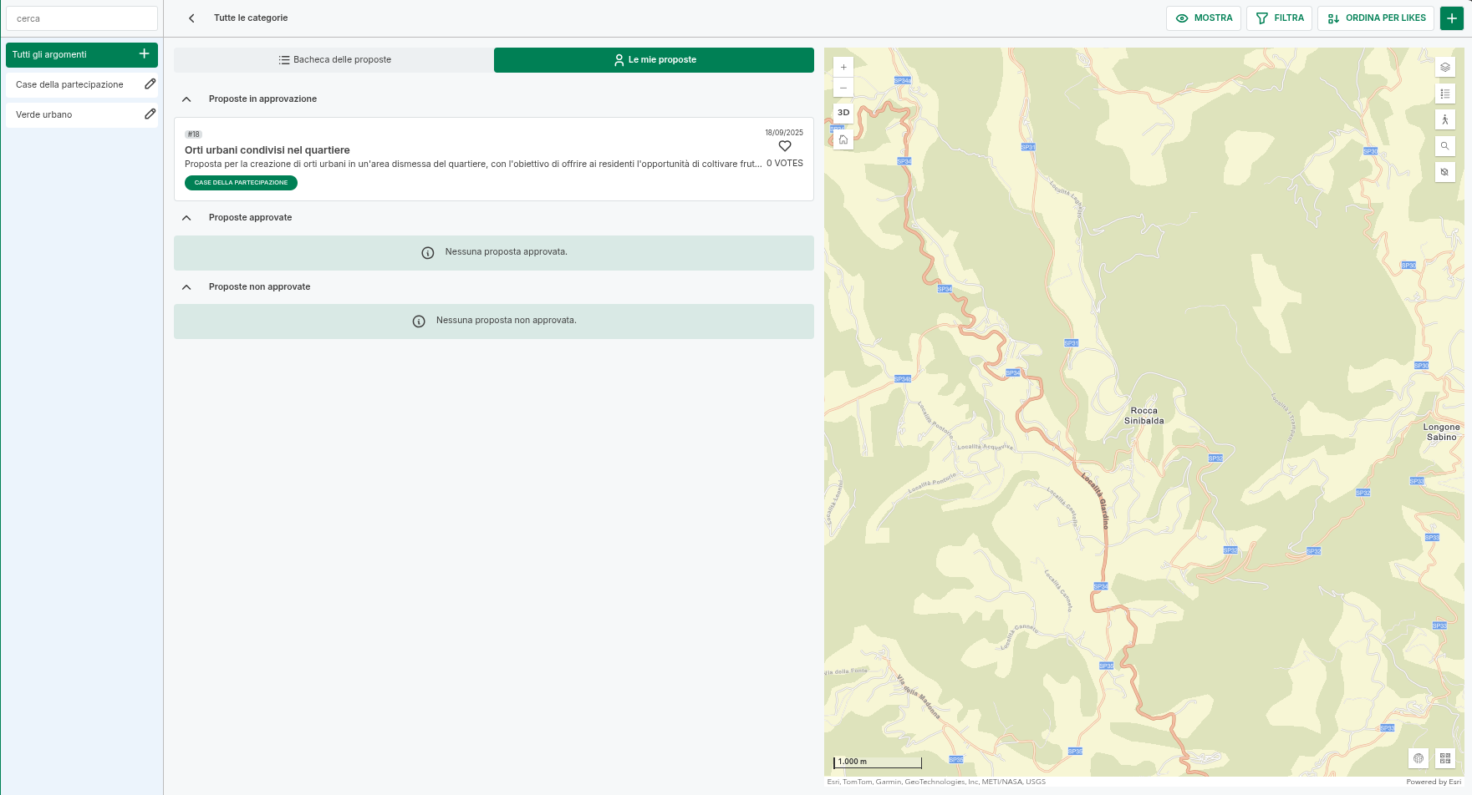Select the Le mie proposte tab
The image size is (1472, 795).
(x=654, y=60)
